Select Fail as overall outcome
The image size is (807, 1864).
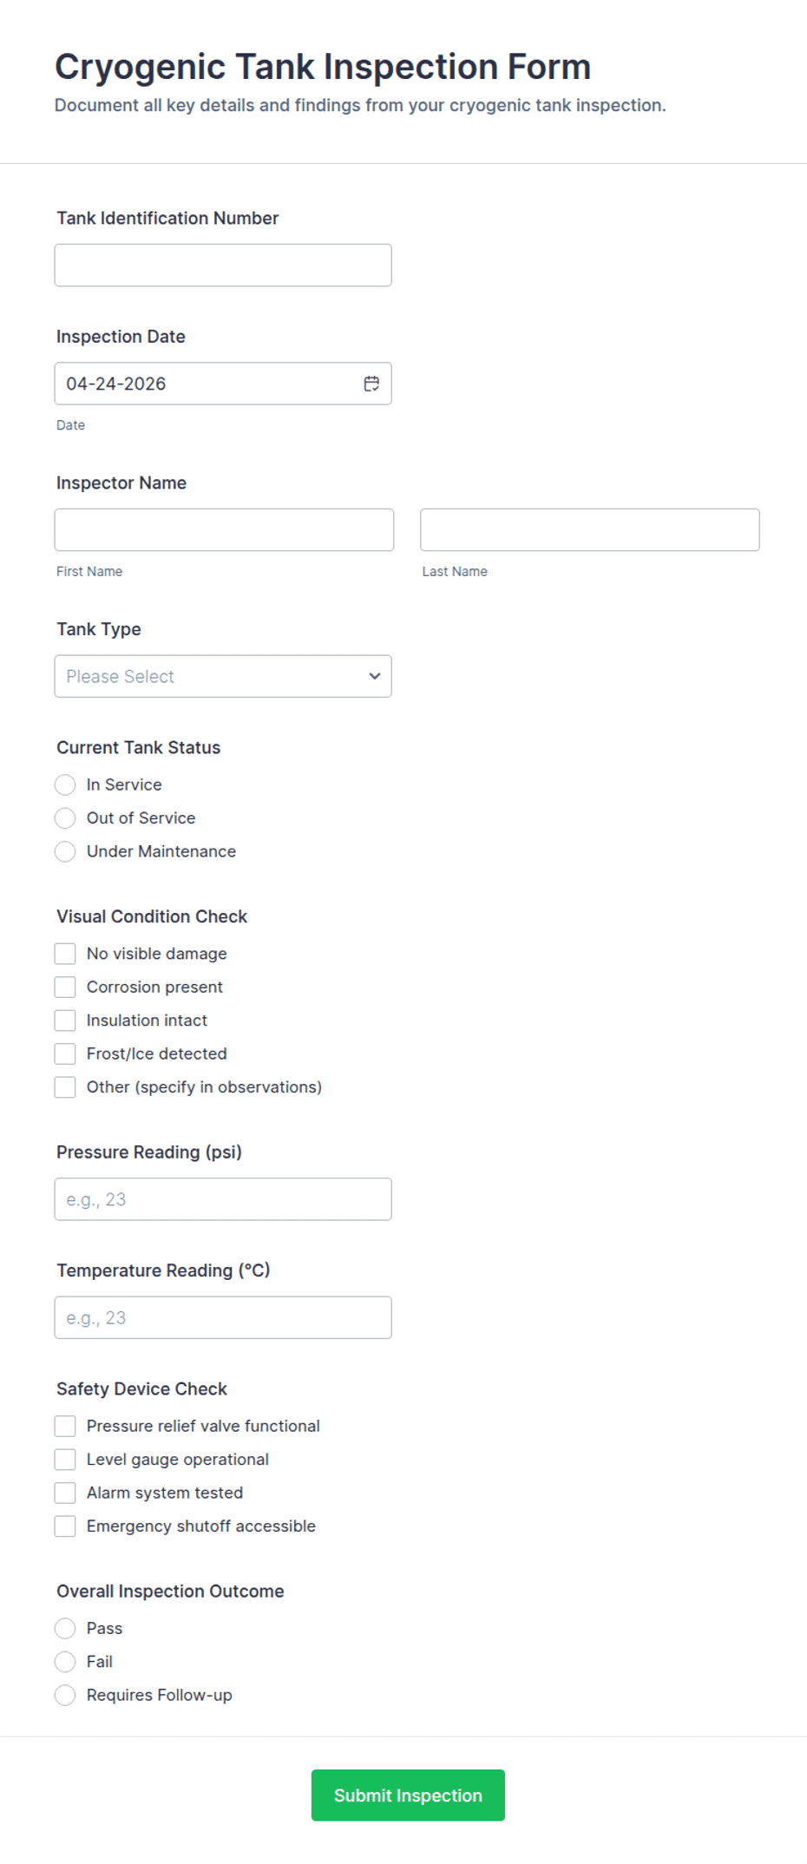click(65, 1661)
